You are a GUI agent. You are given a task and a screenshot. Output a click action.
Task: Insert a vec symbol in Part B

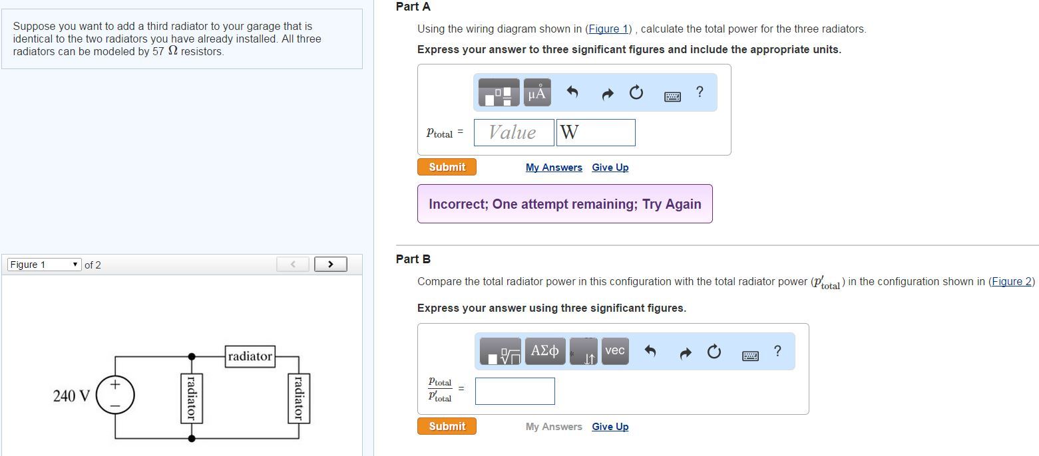point(615,350)
